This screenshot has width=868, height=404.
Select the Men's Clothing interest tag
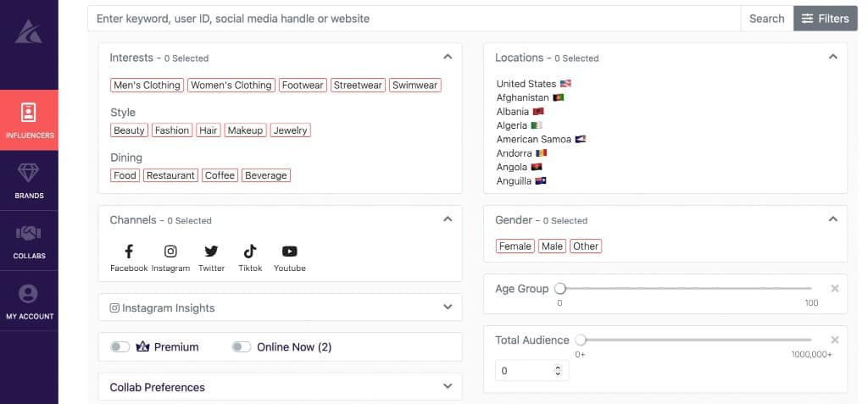(x=147, y=86)
